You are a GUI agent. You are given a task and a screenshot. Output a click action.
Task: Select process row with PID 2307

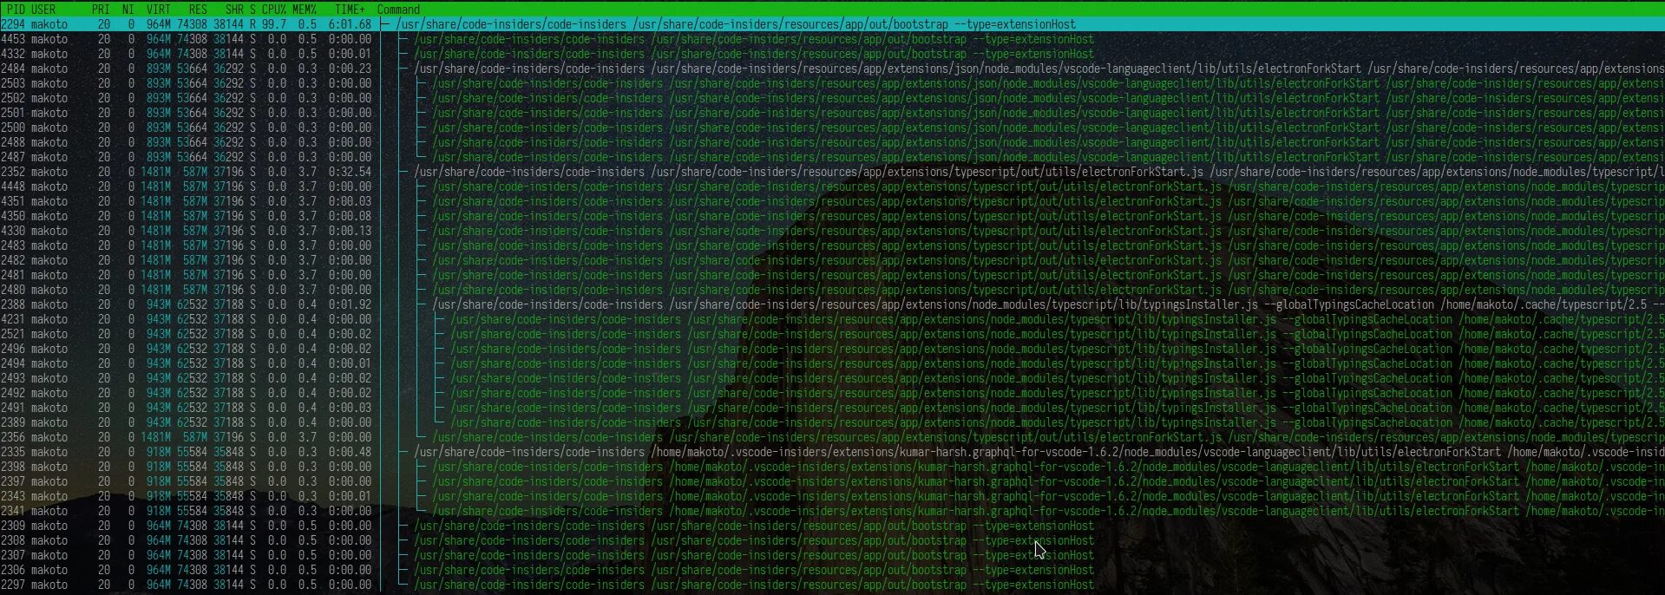[832, 555]
